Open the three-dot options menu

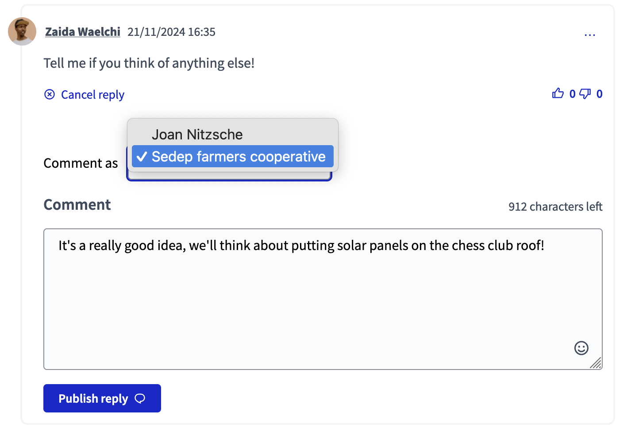coord(590,35)
